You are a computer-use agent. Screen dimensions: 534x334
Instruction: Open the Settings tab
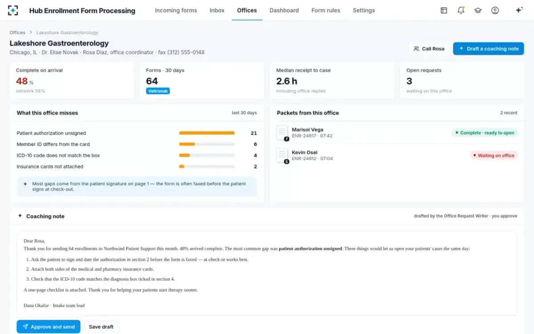(364, 10)
